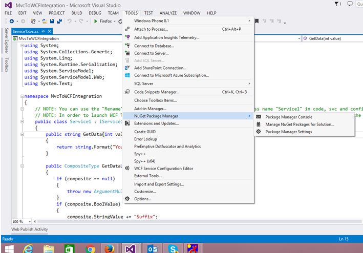
Task: Choose External Tools menu entry
Action: click(148, 176)
